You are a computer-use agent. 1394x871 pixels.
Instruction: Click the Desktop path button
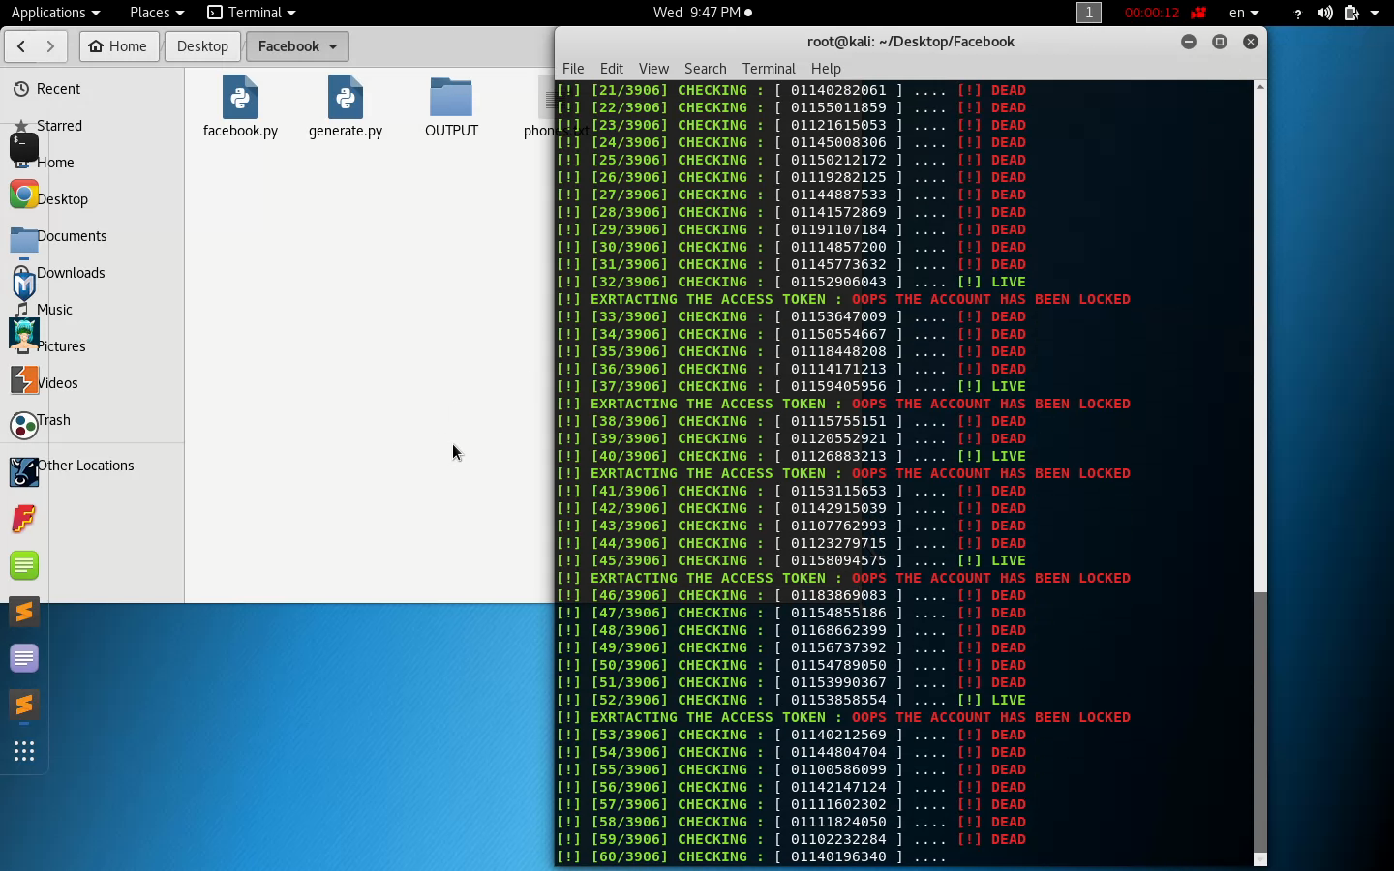(202, 45)
